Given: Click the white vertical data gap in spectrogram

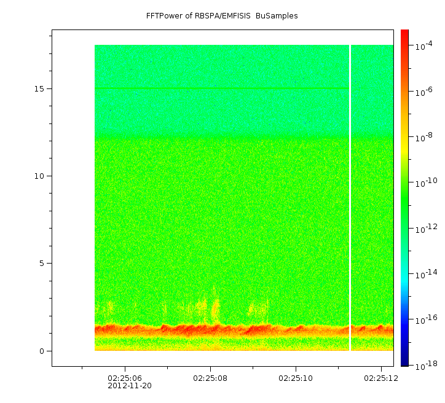Looking at the screenshot, I should click(x=350, y=197).
